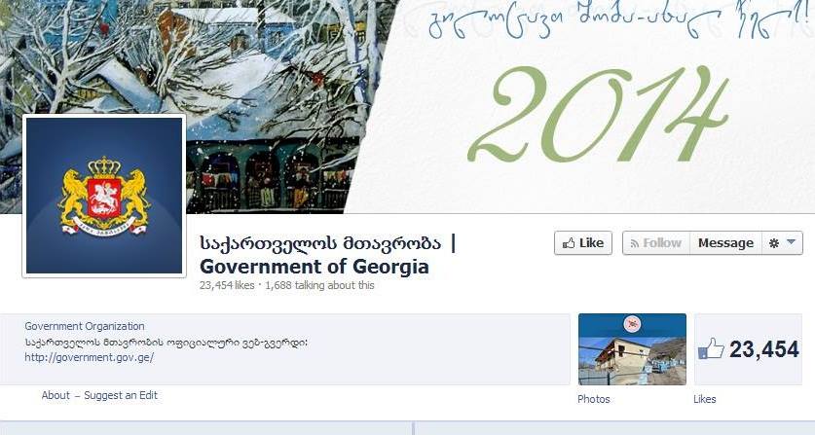Click the Government of Georgia page title
Screen dimensions: 815x435
coord(315,267)
